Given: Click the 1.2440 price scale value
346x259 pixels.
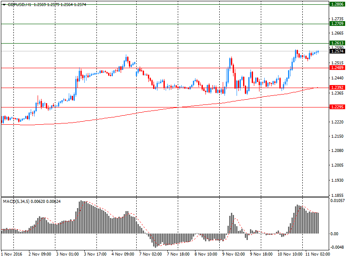Looking at the screenshot, I should coord(337,78).
